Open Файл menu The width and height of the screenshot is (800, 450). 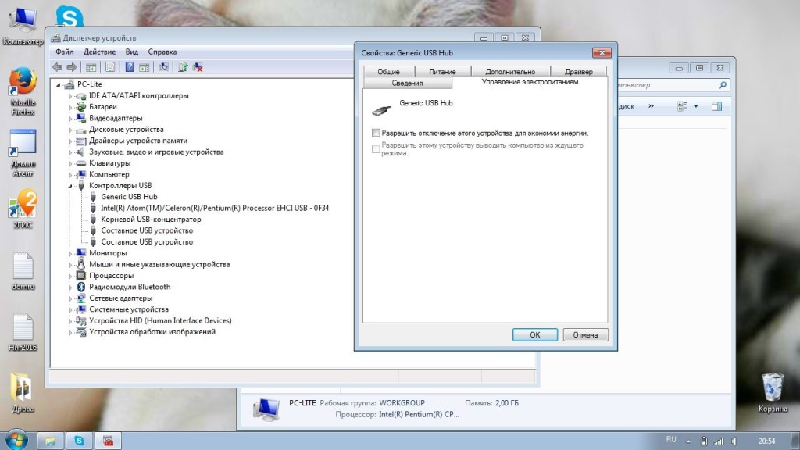(x=65, y=52)
